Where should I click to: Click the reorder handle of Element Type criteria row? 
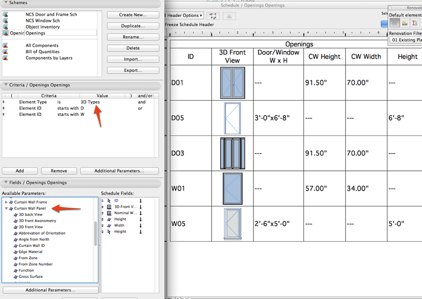tap(3, 102)
